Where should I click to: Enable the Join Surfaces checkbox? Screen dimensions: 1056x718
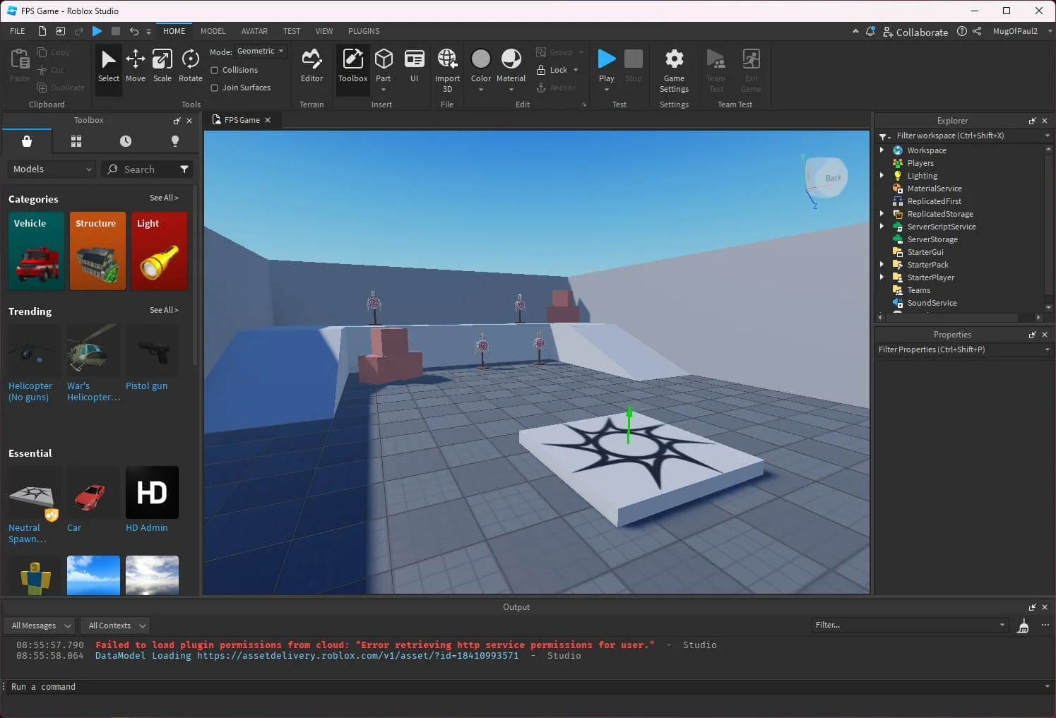coord(215,87)
